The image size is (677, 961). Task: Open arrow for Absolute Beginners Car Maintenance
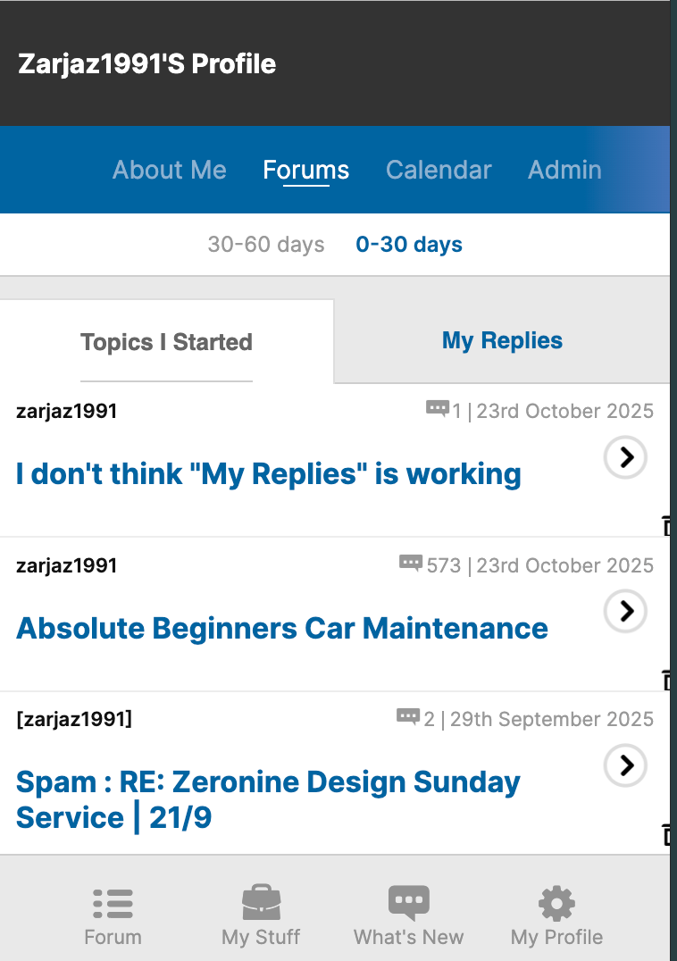tap(625, 611)
